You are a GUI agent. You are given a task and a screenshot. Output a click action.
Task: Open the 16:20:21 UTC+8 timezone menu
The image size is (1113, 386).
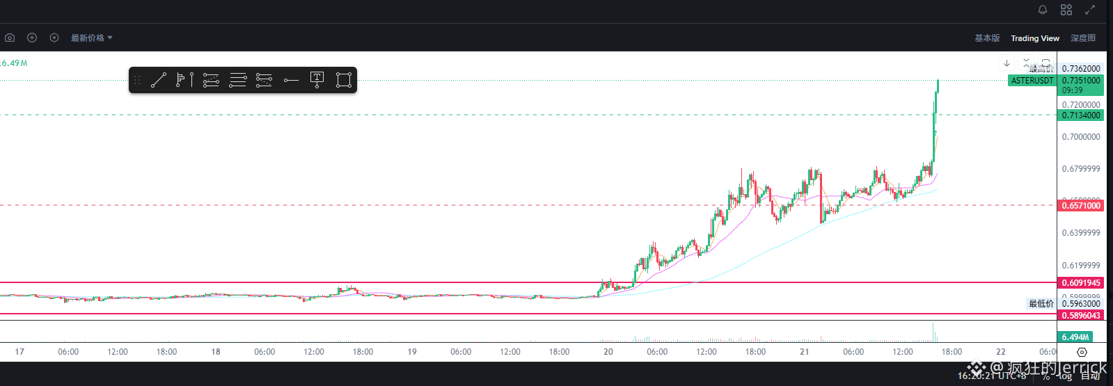(992, 376)
